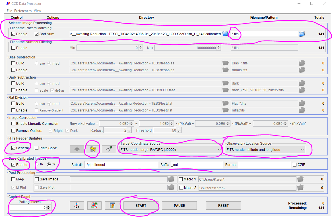Click the broom clear-table icon
Viewport: 332px width, 217px height.
point(112,205)
